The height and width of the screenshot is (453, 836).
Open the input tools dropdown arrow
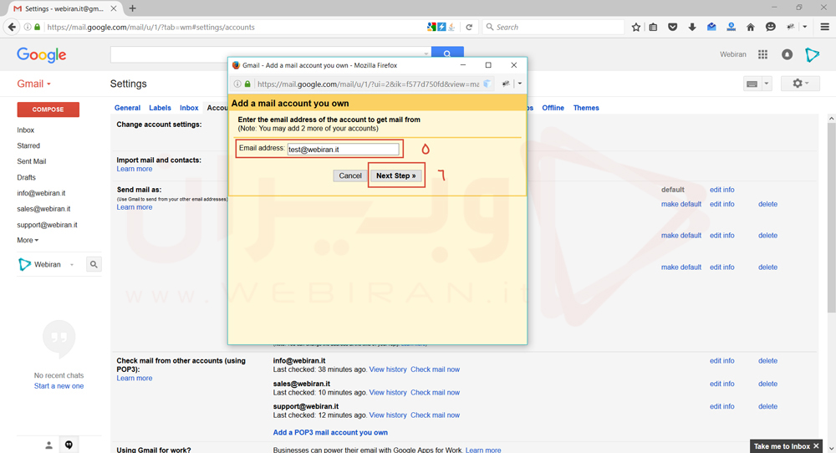767,84
